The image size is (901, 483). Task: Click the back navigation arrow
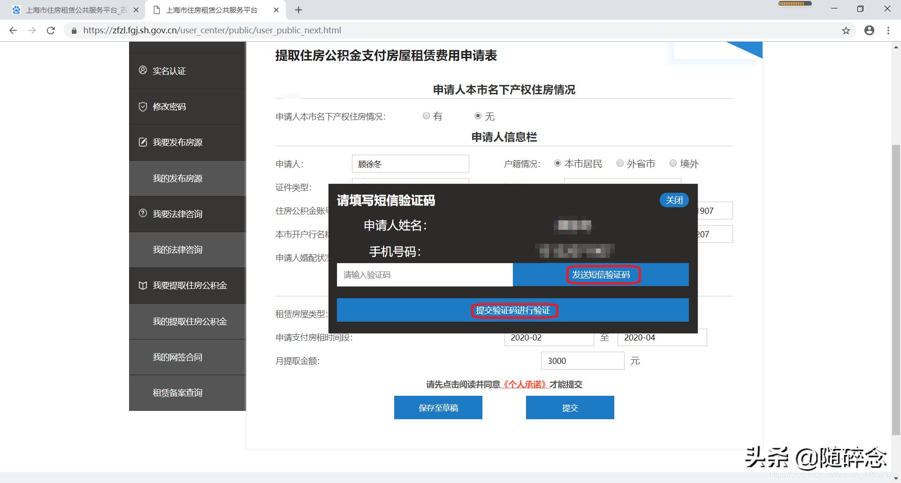click(x=13, y=30)
